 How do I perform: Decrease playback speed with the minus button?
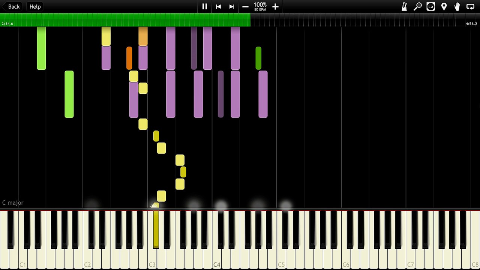[x=245, y=6]
